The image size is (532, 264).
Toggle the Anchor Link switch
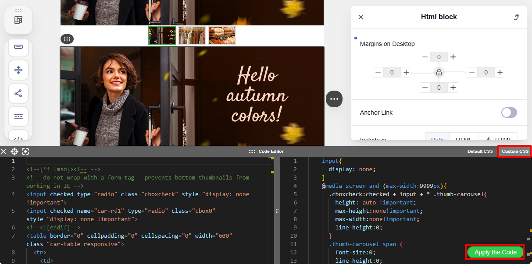509,113
